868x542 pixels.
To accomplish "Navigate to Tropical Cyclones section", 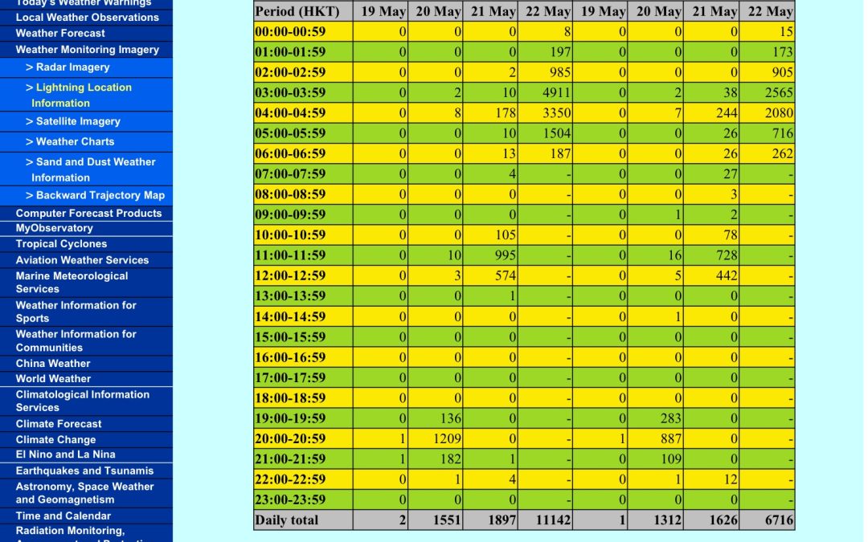I will point(61,244).
